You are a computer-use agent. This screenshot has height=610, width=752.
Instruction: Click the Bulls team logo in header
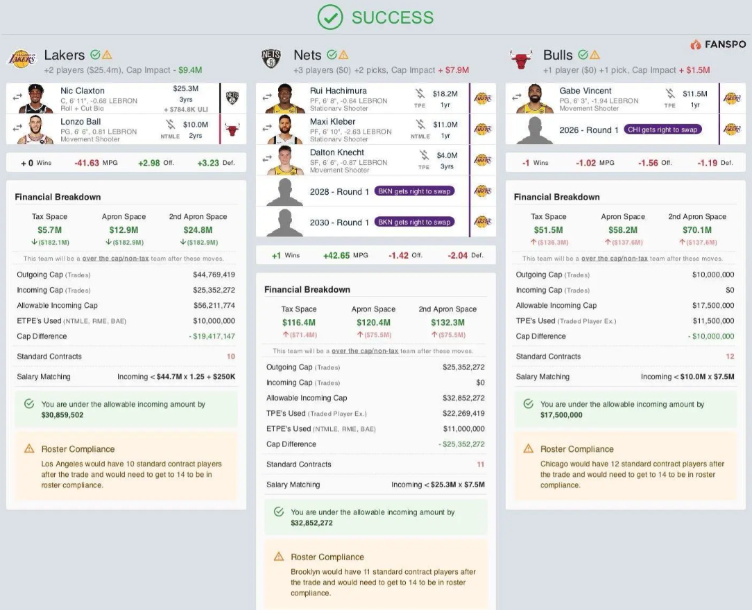point(520,59)
